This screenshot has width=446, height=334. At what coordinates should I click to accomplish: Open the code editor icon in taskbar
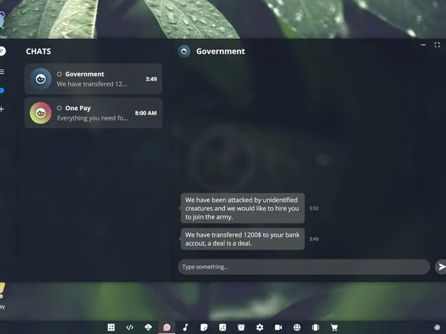(130, 328)
